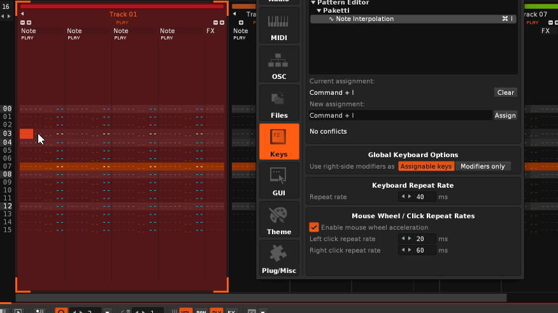558x313 pixels.
Task: Click the Track 01 color bar
Action: pyautogui.click(x=122, y=6)
